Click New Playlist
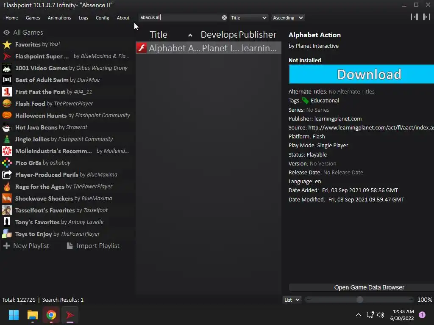The width and height of the screenshot is (434, 325). click(26, 246)
